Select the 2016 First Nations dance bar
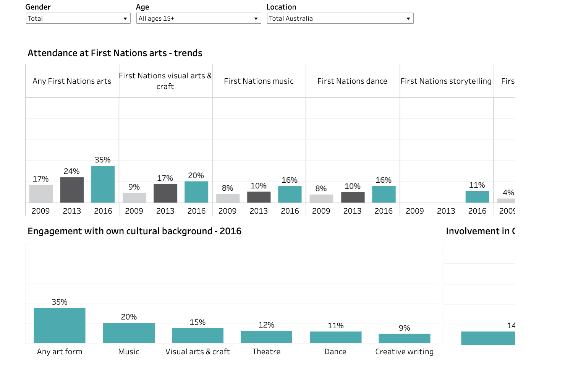Image resolution: width=573 pixels, height=386 pixels. [384, 194]
